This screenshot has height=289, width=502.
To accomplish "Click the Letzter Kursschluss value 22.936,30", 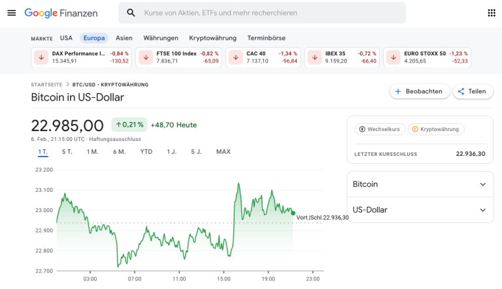I will click(471, 154).
